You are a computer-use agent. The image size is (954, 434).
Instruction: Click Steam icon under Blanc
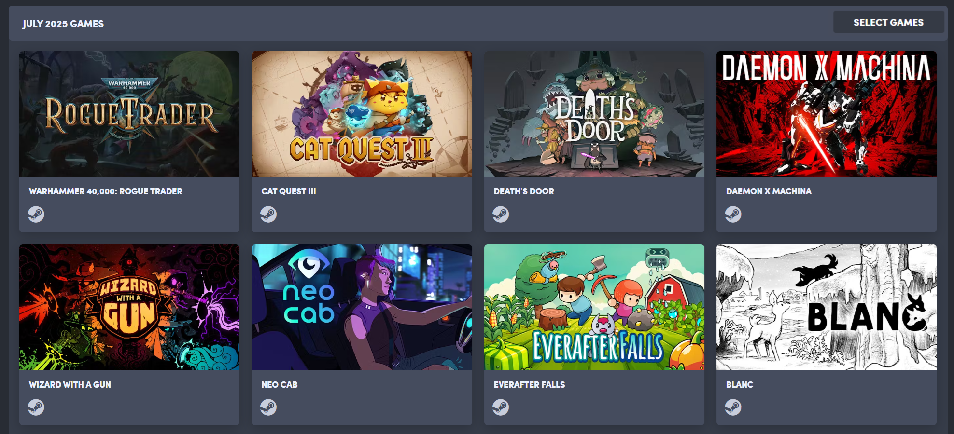tap(733, 407)
